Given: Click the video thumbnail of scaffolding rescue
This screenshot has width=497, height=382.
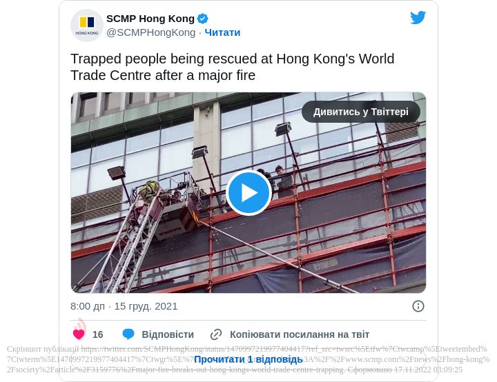Looking at the screenshot, I should click(x=248, y=192).
